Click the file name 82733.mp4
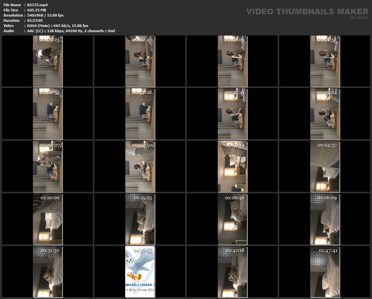This screenshot has height=299, width=372. click(37, 5)
